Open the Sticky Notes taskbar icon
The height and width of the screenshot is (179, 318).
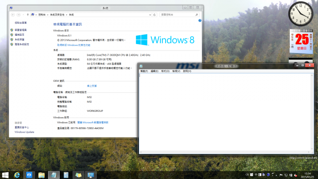79,175
